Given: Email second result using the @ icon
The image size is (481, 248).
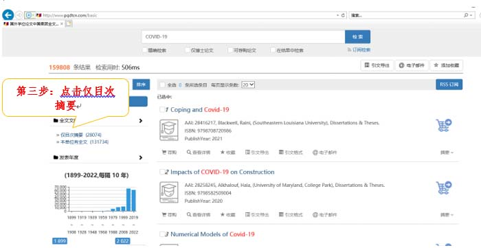Looking at the screenshot, I should tap(324, 214).
